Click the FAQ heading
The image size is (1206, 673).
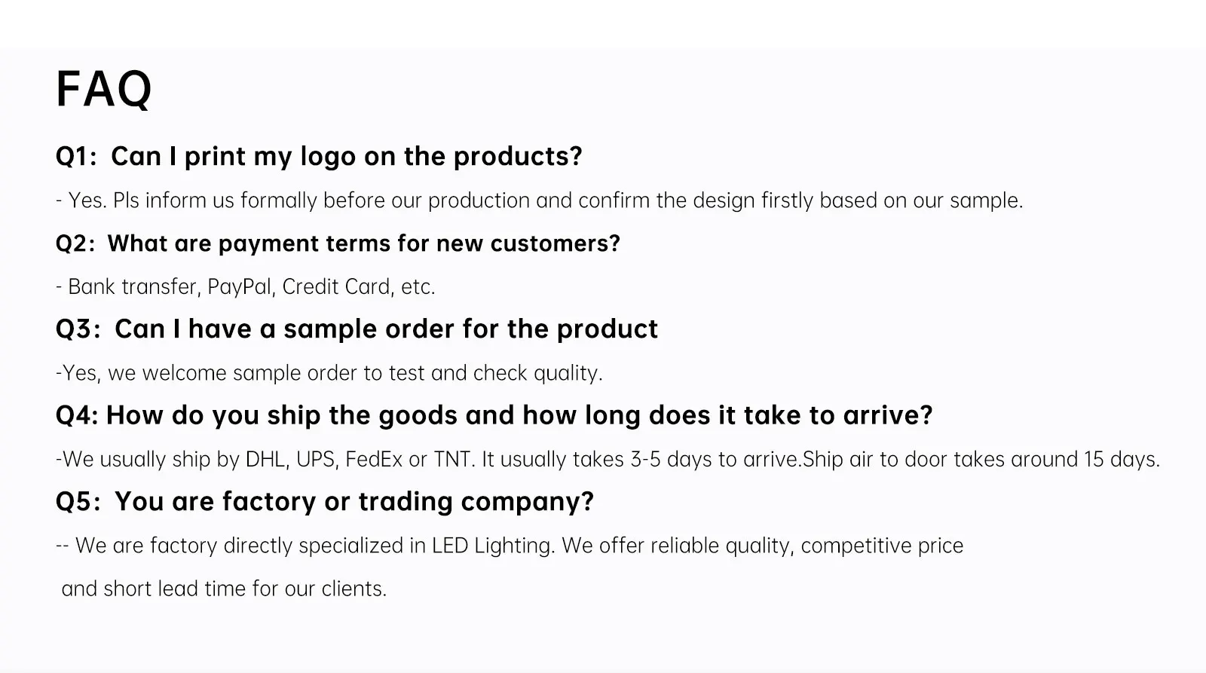[x=103, y=90]
